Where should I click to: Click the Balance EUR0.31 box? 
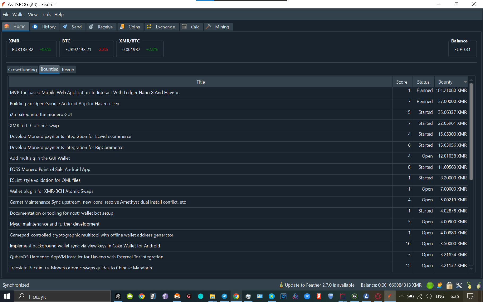[462, 49]
